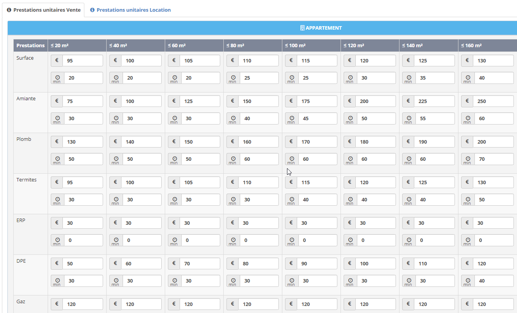Click the euro icon for Plomb ≤ 100 m²
This screenshot has height=313, width=517.
pos(291,142)
